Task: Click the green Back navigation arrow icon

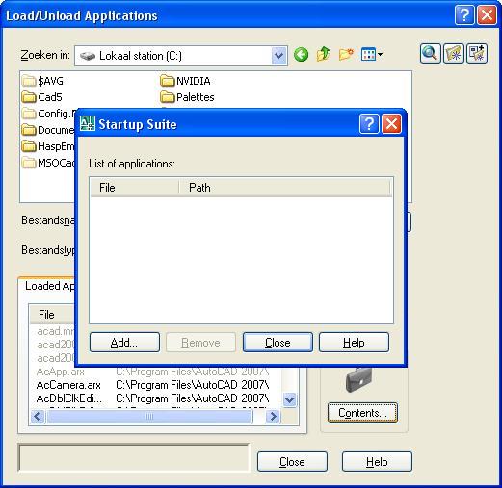Action: tap(301, 55)
